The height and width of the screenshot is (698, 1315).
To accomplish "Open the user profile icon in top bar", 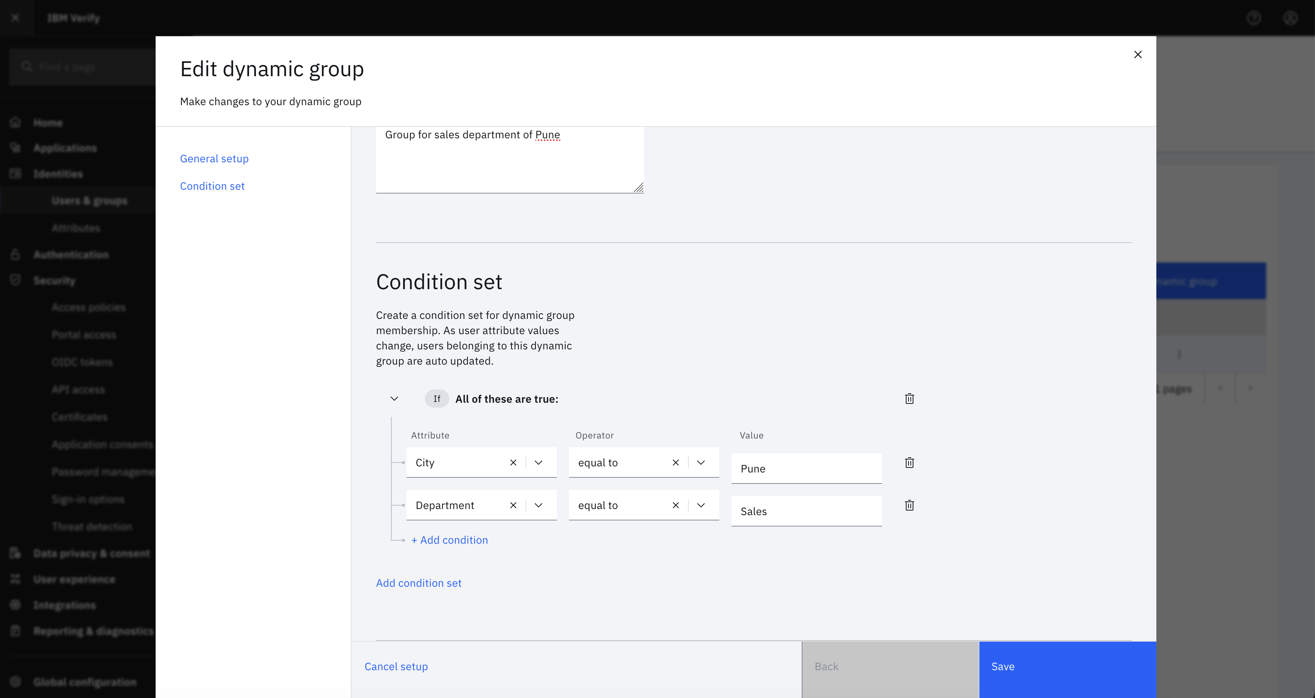I will [x=1291, y=18].
